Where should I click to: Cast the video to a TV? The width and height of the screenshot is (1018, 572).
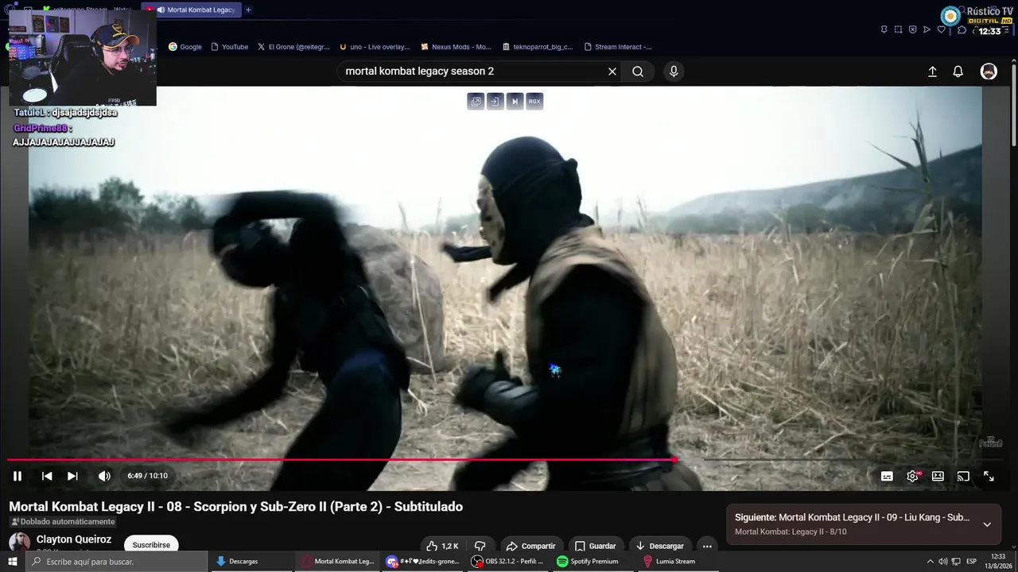pos(963,477)
